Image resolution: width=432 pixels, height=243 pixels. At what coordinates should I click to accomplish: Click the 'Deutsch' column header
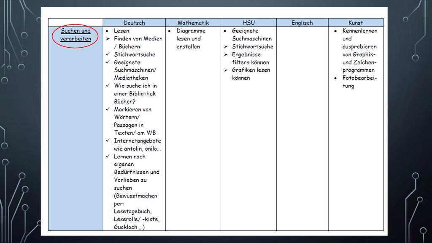point(134,23)
